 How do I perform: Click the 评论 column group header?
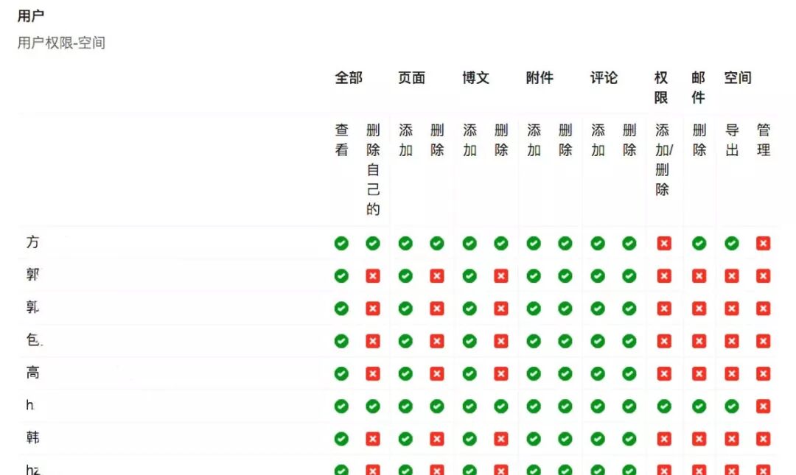click(604, 77)
